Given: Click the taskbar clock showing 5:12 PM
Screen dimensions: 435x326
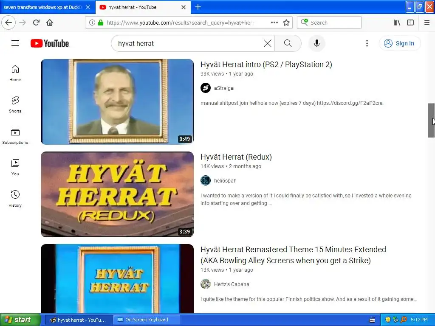Looking at the screenshot, I should click(419, 320).
